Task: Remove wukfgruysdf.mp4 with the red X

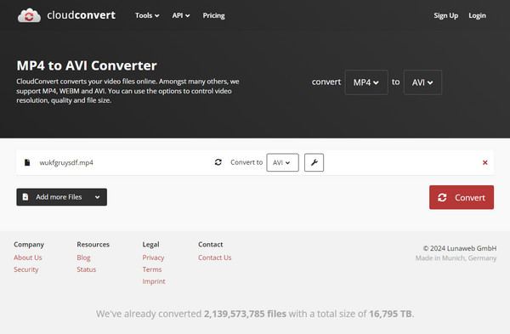Action: [x=485, y=162]
